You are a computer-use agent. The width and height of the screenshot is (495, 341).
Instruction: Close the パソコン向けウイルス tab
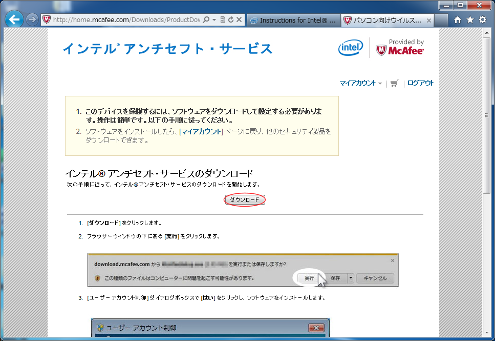(x=428, y=21)
